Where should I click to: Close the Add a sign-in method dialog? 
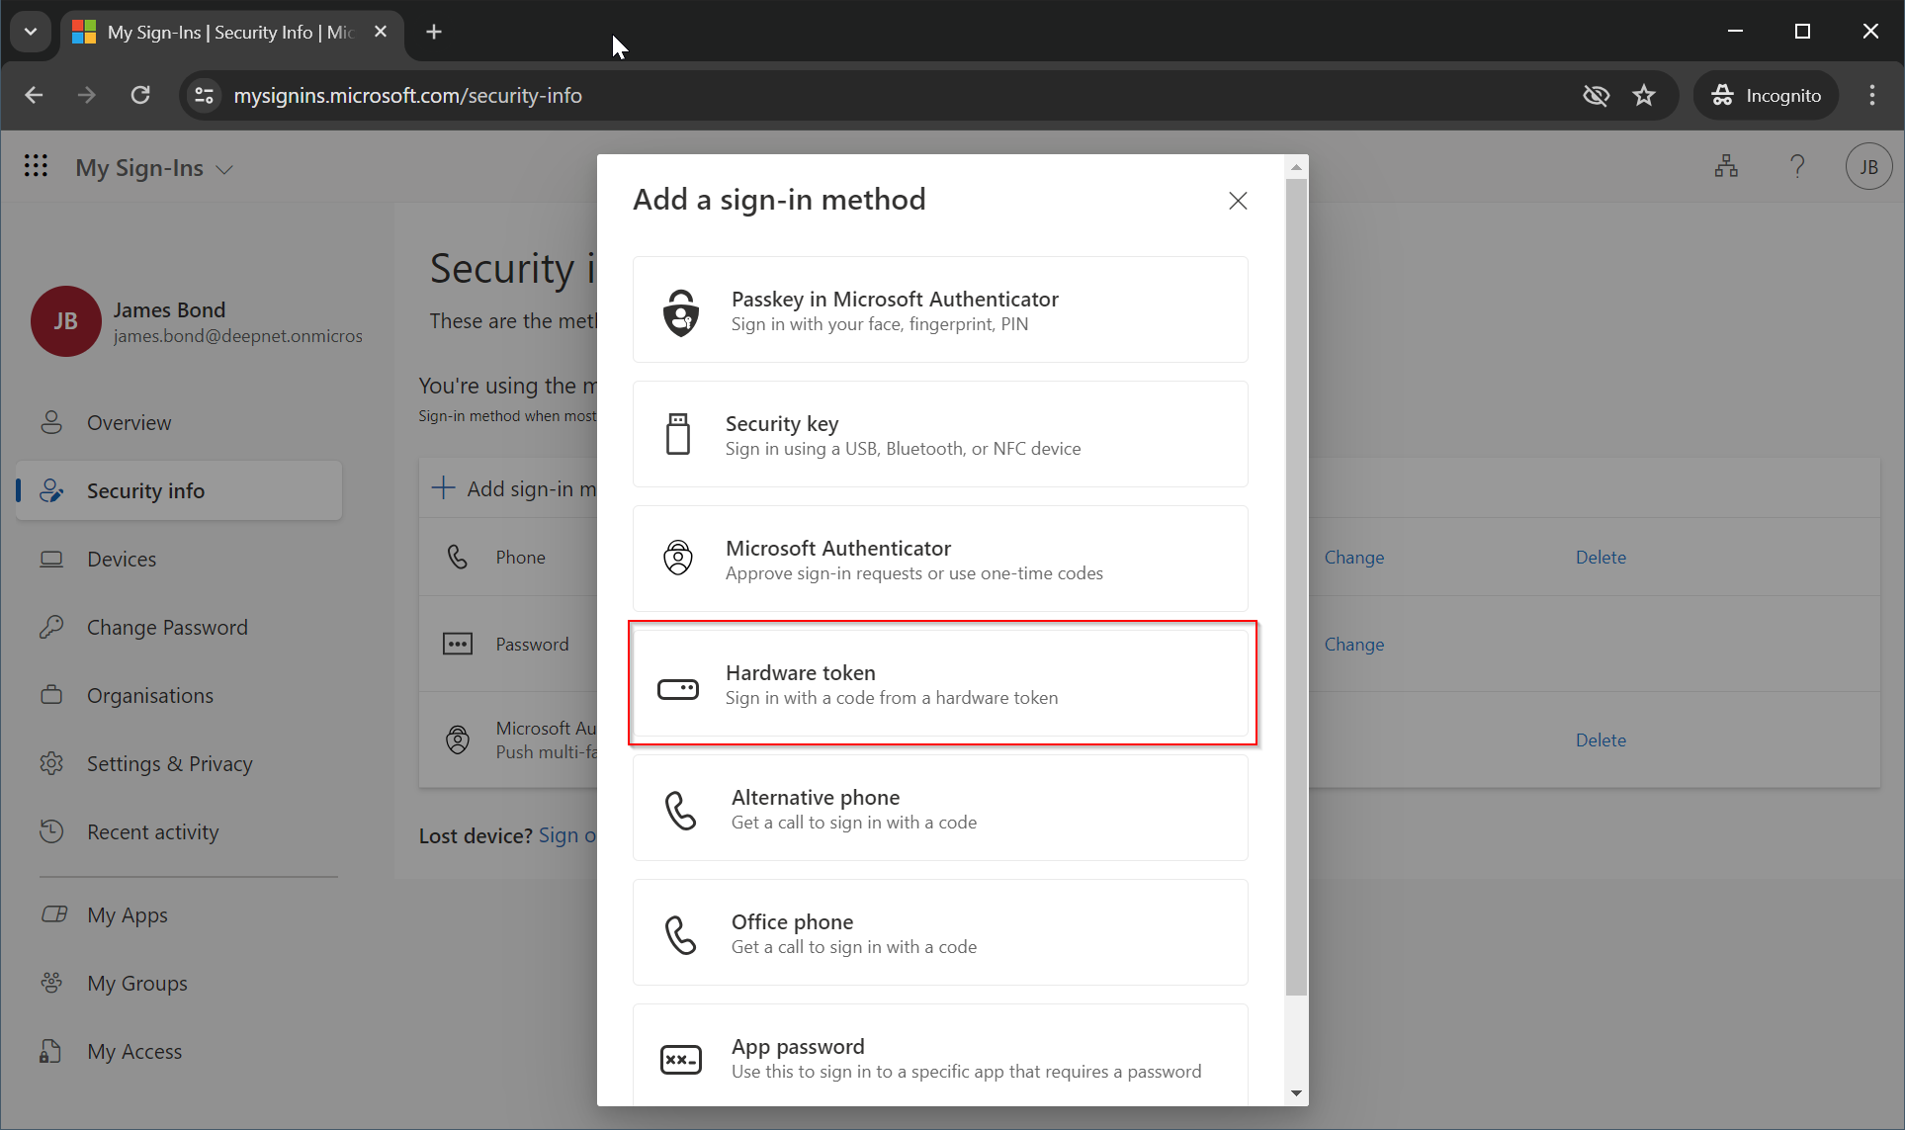tap(1238, 201)
